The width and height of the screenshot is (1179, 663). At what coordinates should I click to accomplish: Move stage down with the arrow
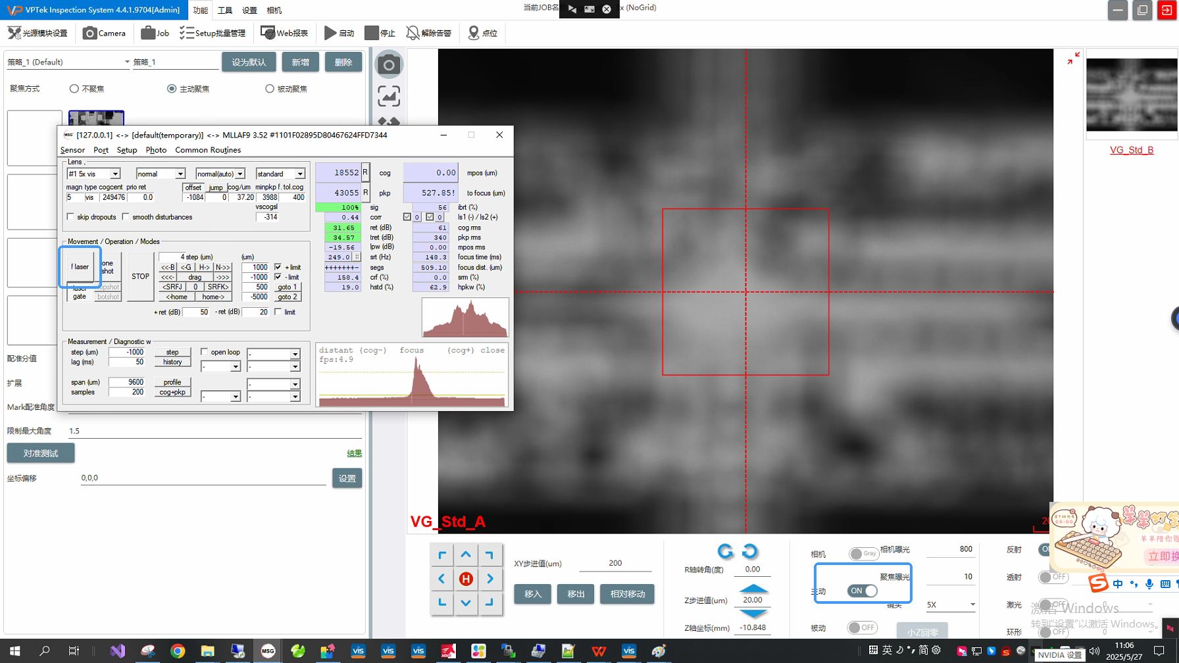point(466,602)
